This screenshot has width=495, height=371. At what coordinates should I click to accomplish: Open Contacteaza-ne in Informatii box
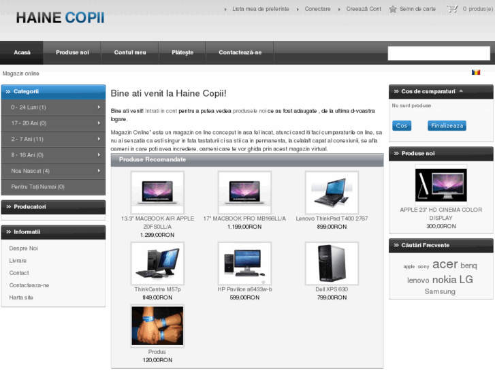[x=29, y=285]
